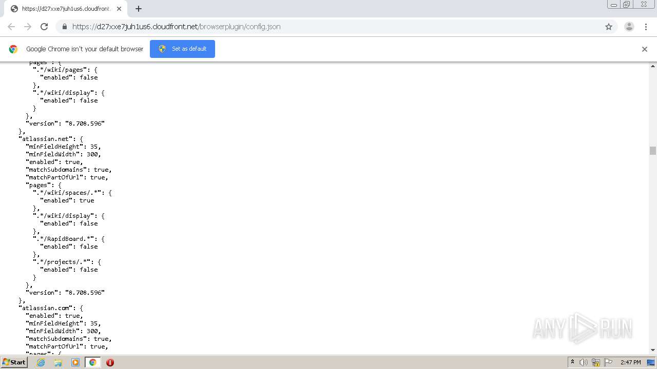
Task: Restore down the Chrome window
Action: [x=627, y=5]
